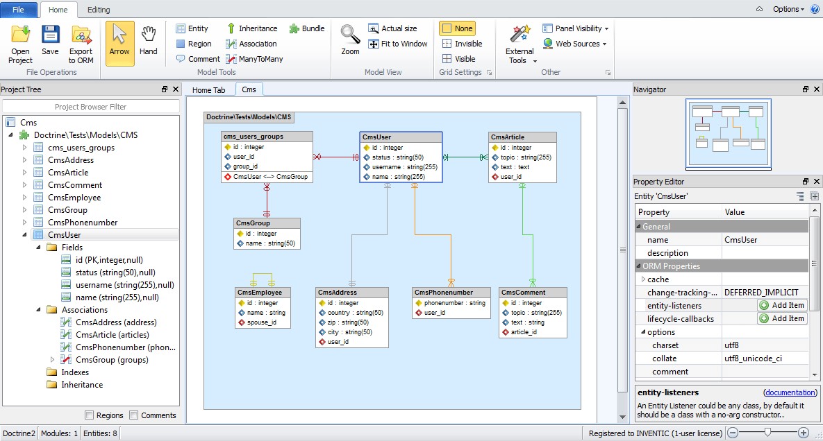Choose the ManyToMany tool
Image resolution: width=823 pixels, height=441 pixels.
click(x=254, y=59)
